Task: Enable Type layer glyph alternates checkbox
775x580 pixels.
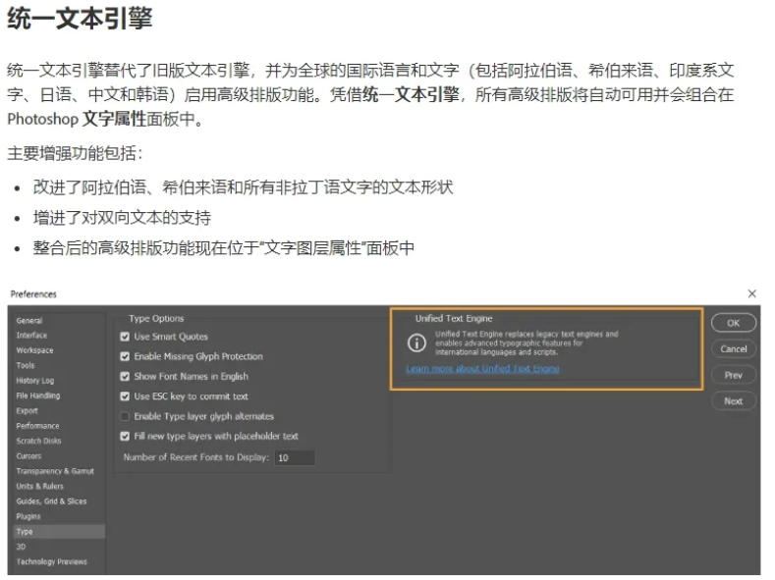Action: click(x=125, y=416)
